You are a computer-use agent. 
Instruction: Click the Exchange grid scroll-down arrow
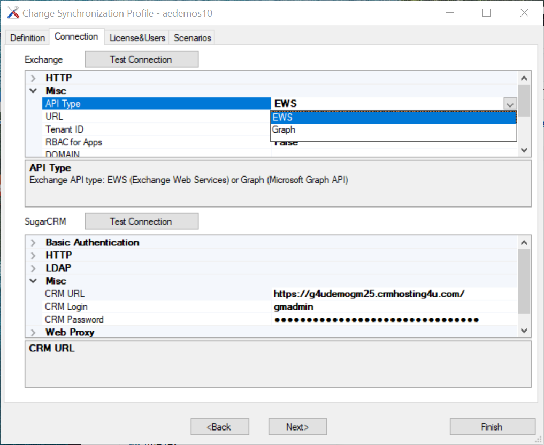524,150
